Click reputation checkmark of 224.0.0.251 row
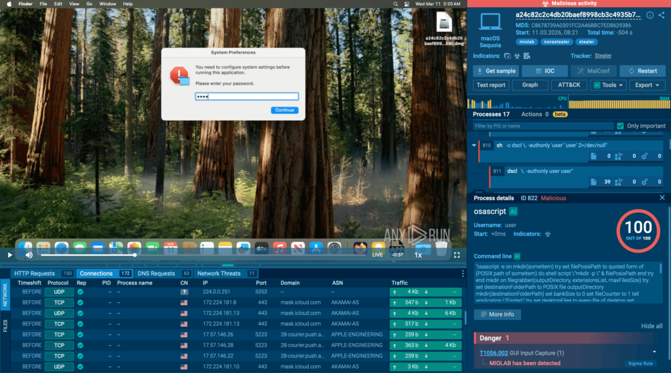Screen dimensions: 671x373 80,292
